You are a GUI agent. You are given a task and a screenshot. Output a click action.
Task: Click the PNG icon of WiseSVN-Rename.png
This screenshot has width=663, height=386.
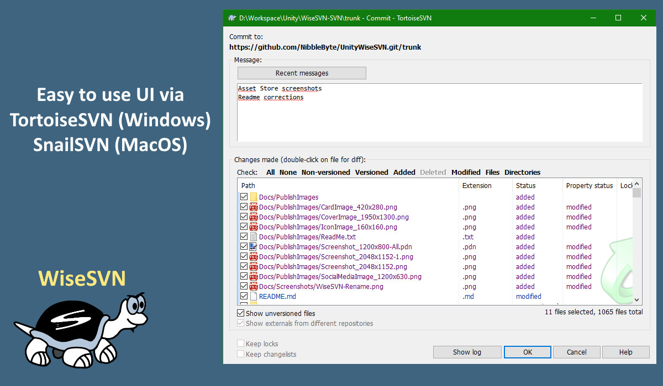click(x=254, y=287)
